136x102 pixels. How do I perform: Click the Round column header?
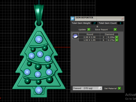click(89, 34)
